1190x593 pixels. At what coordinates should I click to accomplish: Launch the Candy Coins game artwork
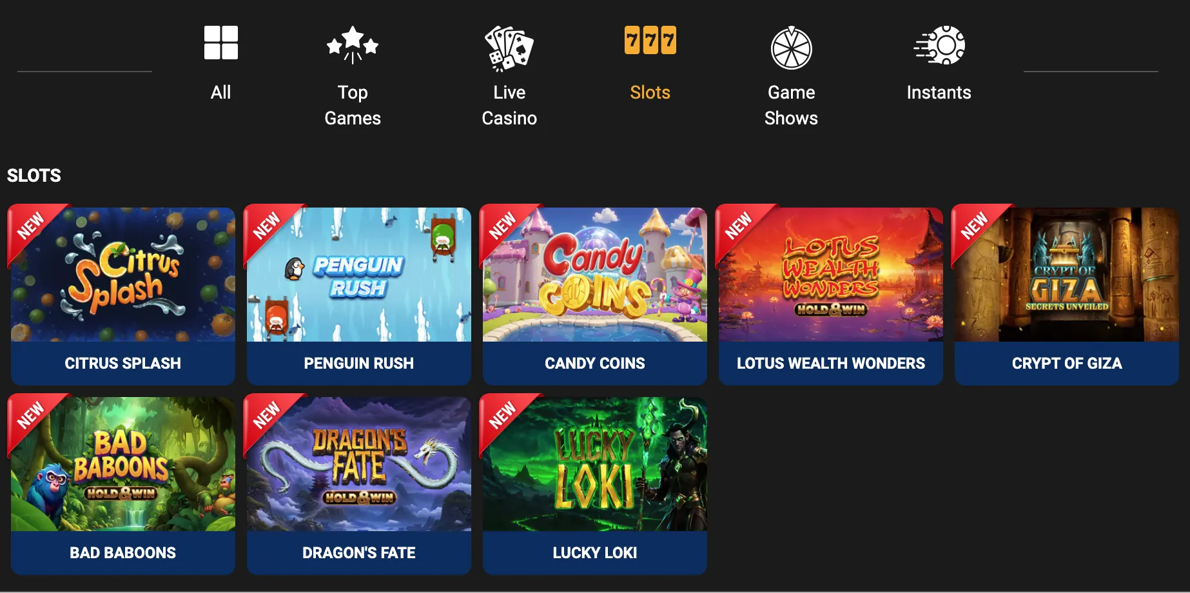[595, 275]
